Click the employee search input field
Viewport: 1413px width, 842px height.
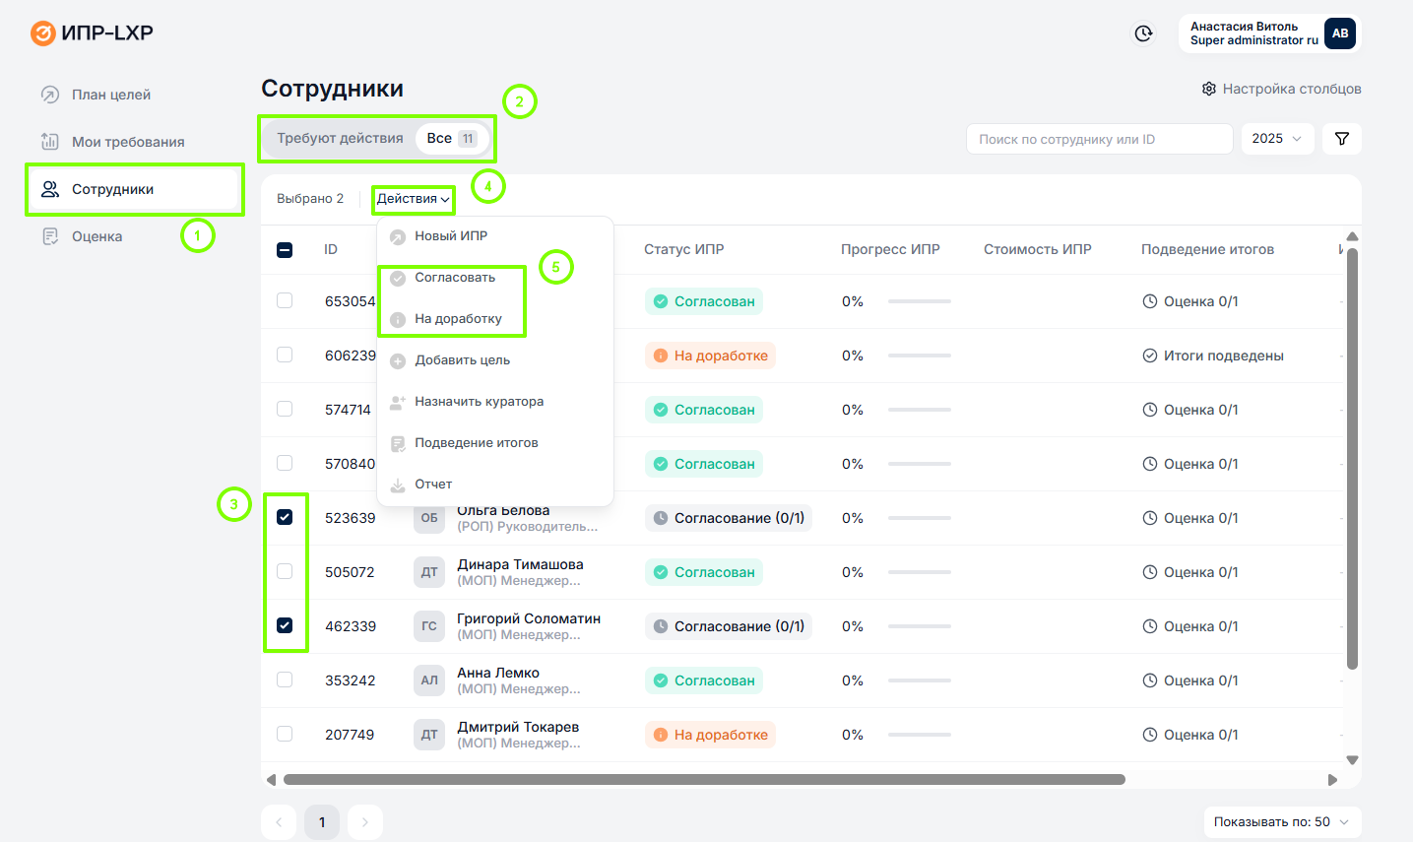point(1098,139)
